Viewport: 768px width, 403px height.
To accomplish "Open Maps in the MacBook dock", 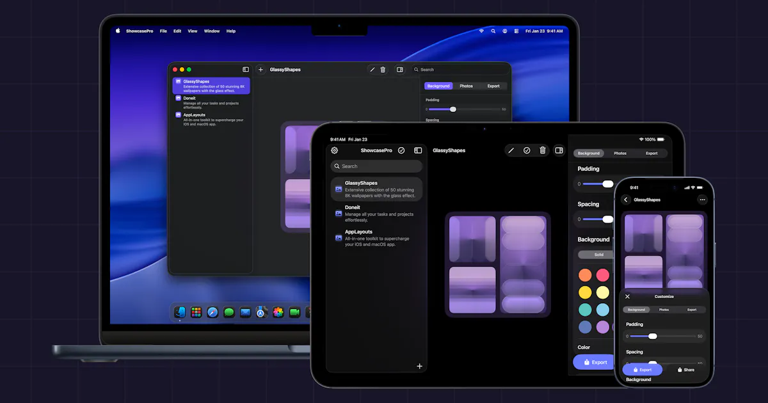I will 261,312.
